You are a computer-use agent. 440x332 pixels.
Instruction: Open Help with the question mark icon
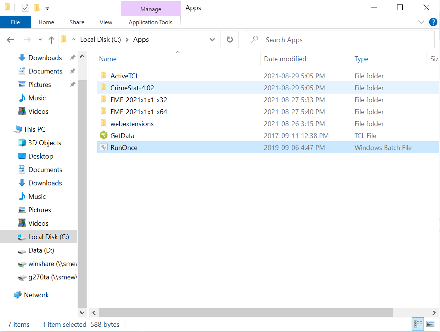point(433,22)
